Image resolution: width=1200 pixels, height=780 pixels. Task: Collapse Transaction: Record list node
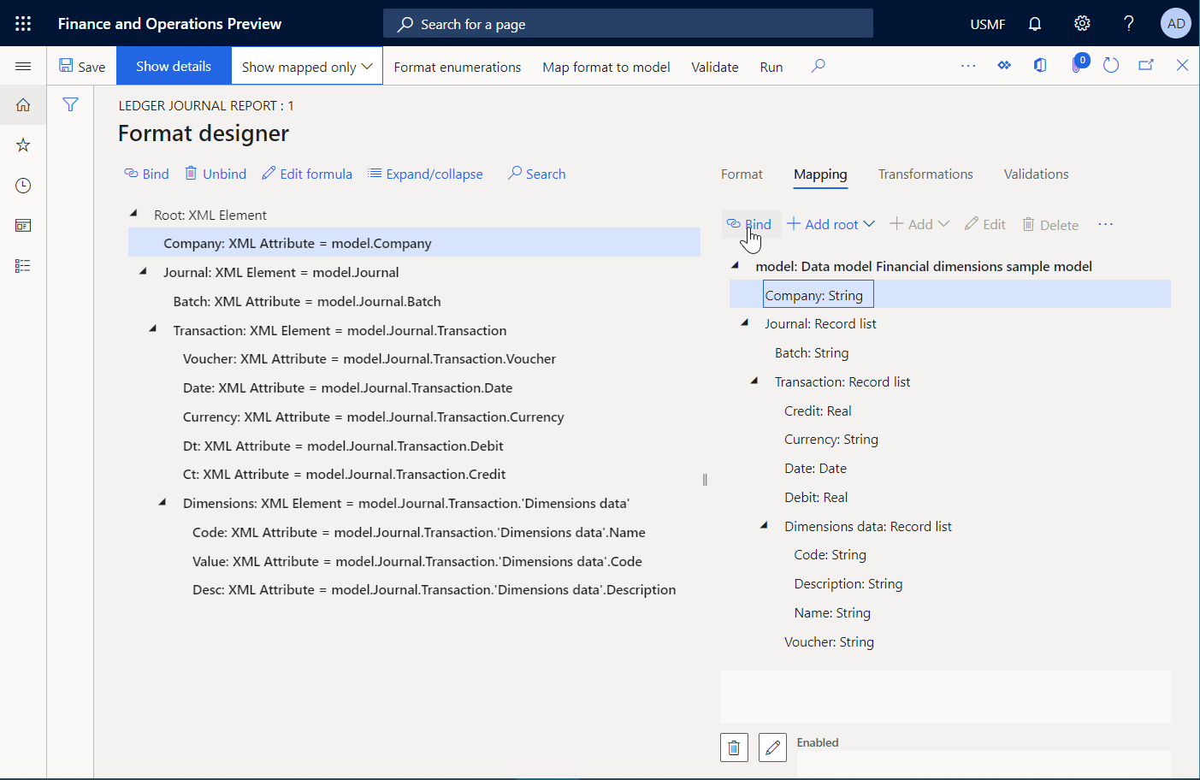[754, 381]
